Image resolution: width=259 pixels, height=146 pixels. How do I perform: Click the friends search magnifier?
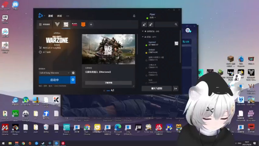(x=176, y=25)
